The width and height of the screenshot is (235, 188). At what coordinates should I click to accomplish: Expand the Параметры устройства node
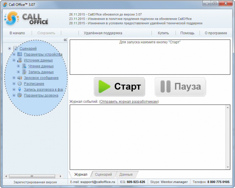point(14,54)
